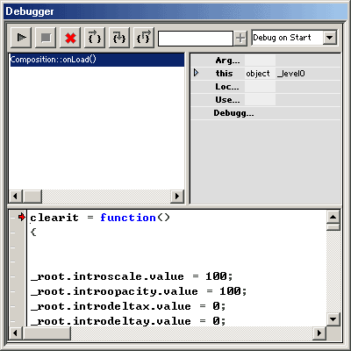Click code pane horizontal scroll right arrow
The image size is (351, 351).
[x=319, y=333]
